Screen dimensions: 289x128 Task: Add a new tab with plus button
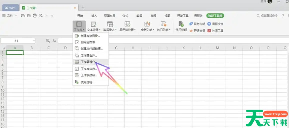83,8
